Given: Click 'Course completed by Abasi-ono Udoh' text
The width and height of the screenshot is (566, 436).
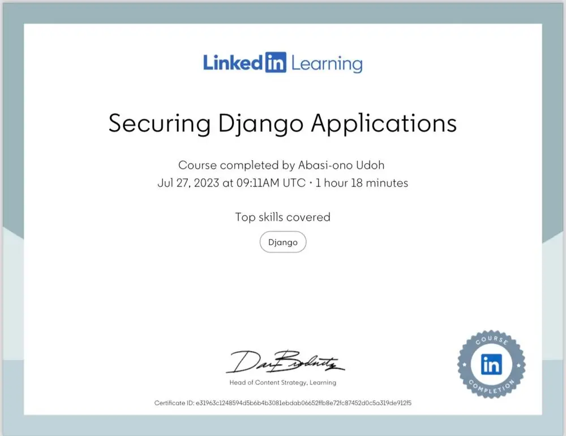Looking at the screenshot, I should tap(281, 165).
